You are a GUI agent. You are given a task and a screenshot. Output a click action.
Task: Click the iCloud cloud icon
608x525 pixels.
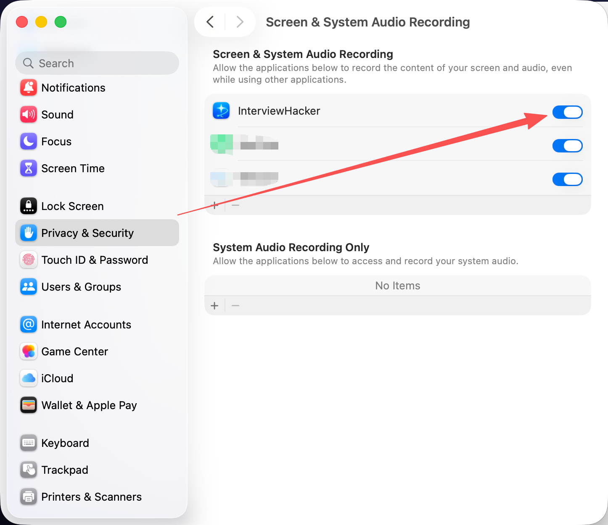[29, 378]
